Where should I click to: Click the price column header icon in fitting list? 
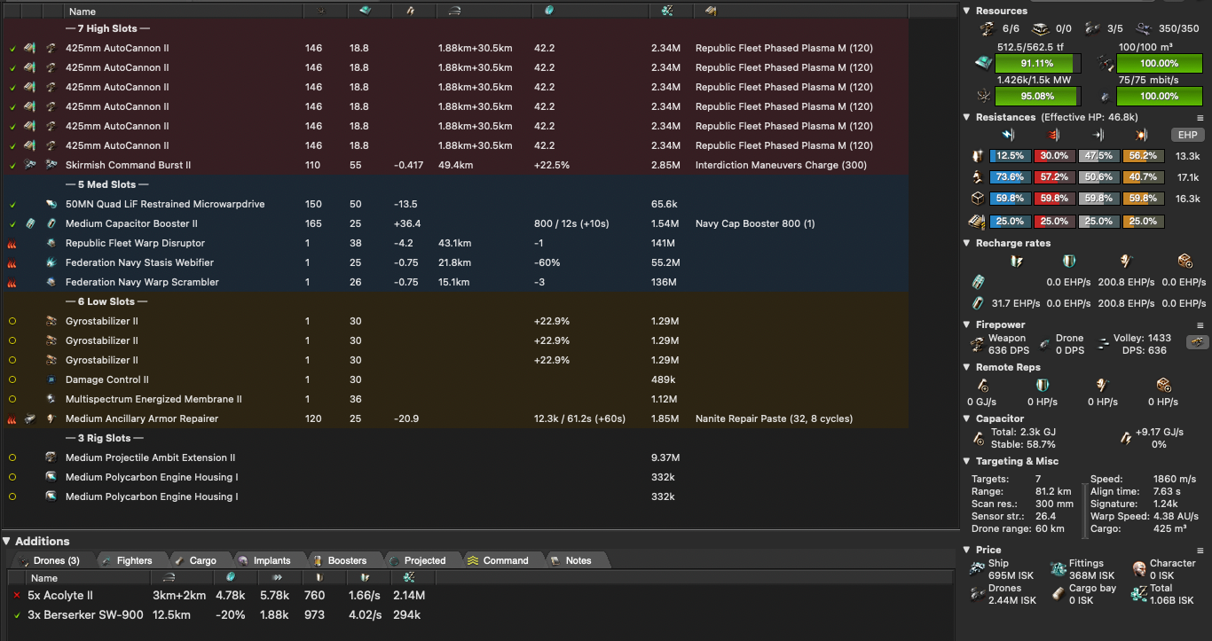tap(666, 11)
